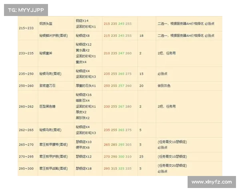The image size is (240, 192).
Task: Click the 致密磨刀石 item name
Action: [x=48, y=86]
